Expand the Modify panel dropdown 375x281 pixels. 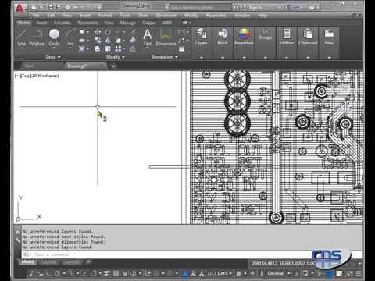(x=115, y=57)
